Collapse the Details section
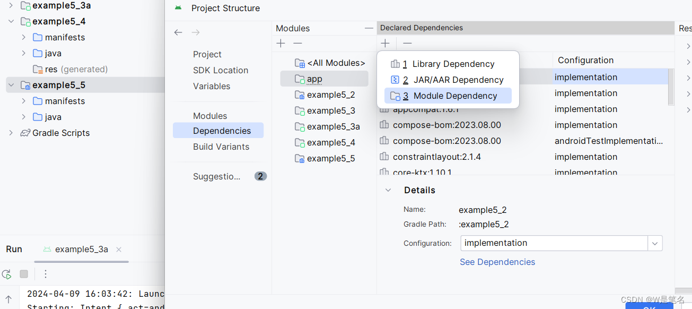This screenshot has width=692, height=309. tap(388, 190)
